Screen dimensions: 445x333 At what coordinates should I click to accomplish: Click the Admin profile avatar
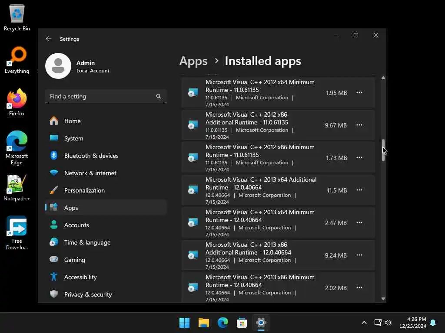click(x=58, y=66)
